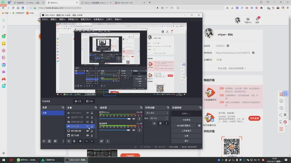
Task: Click the browser address bar URL
Action: 60,8
